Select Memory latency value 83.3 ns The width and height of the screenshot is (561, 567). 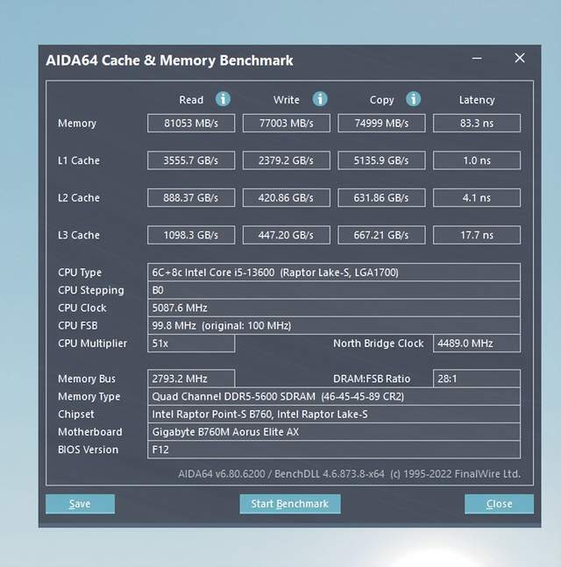[x=477, y=124]
